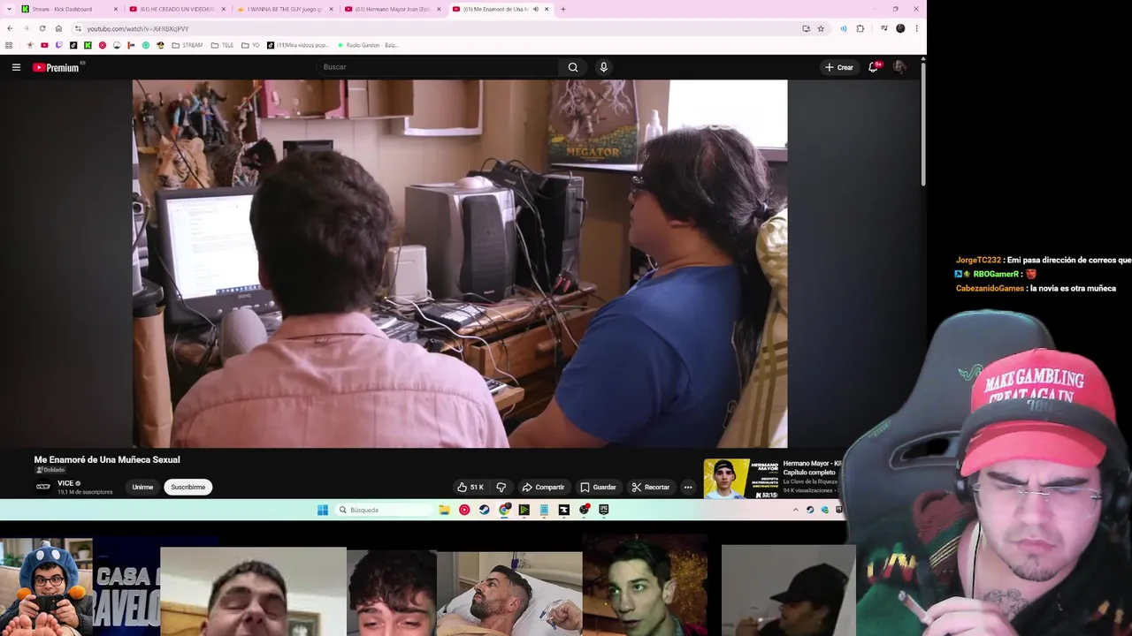Screen dimensions: 1132x636
Task: Start voice search with the microphone icon
Action: tap(604, 67)
